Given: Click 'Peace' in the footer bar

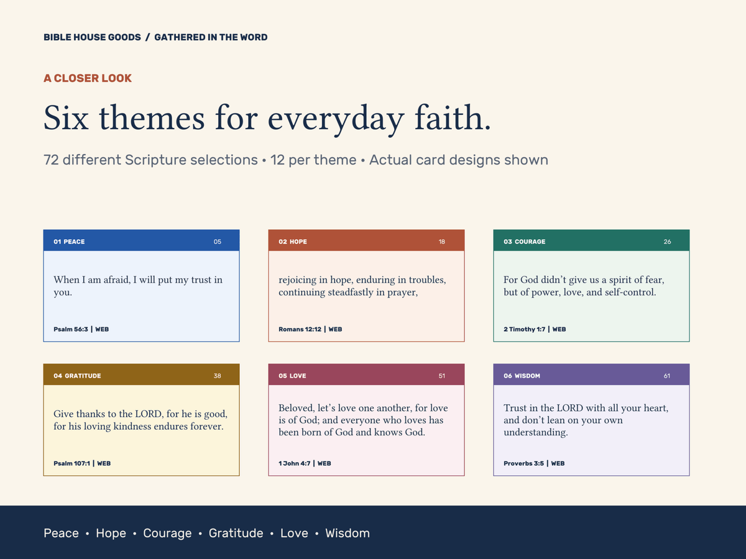Looking at the screenshot, I should point(61,533).
